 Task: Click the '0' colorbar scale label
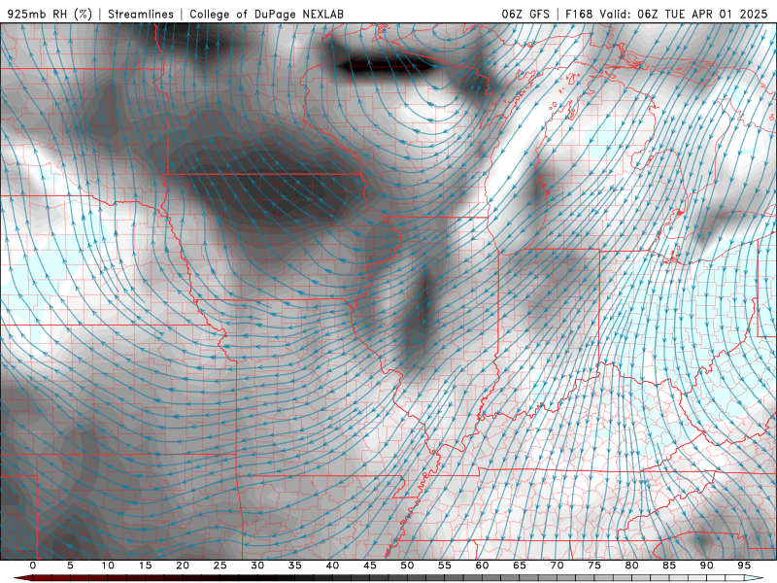(33, 566)
